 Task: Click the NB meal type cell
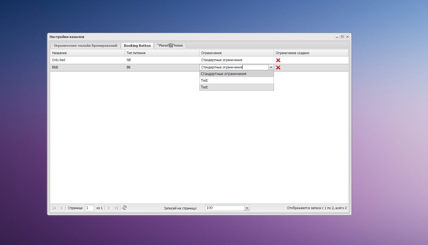pyautogui.click(x=162, y=60)
